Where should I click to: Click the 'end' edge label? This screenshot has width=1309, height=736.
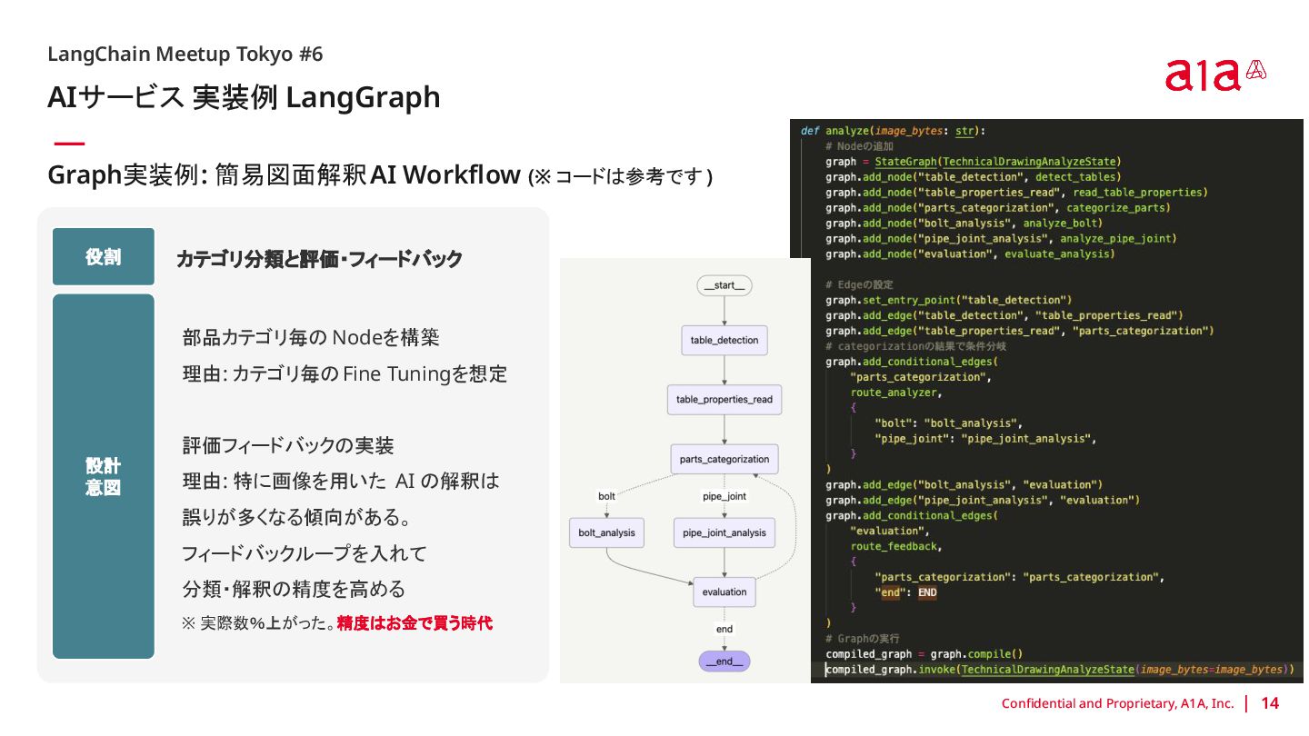(724, 629)
